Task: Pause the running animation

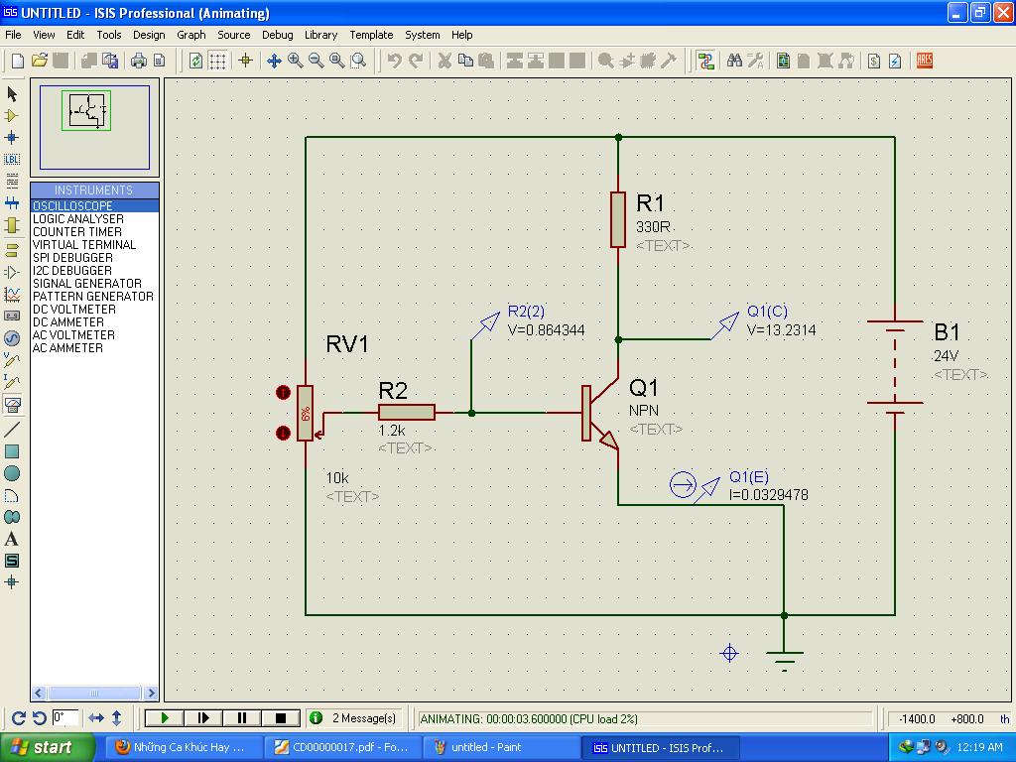Action: pos(242,717)
